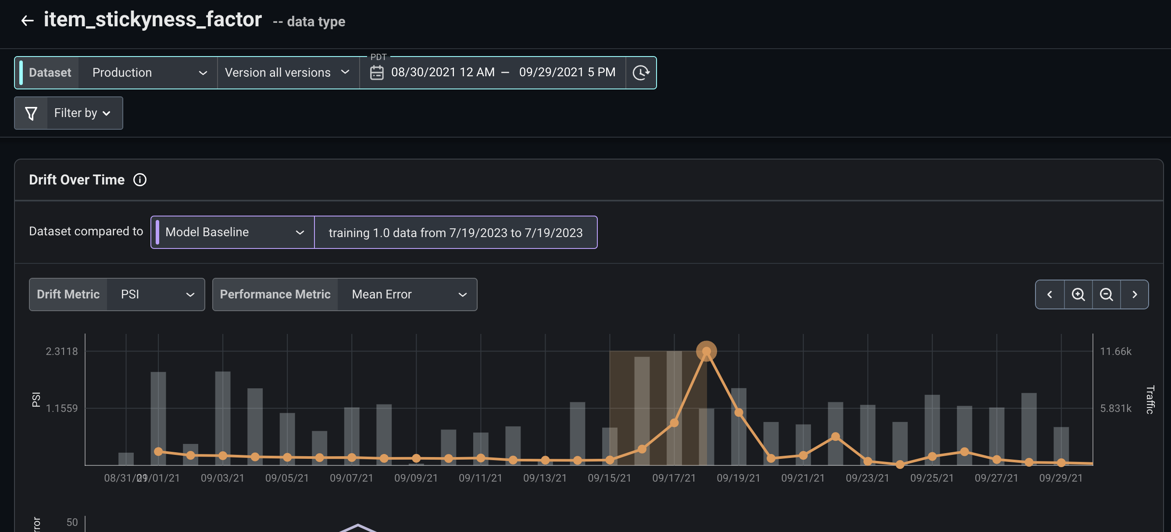Click the PSI data point at 09/17/21
The width and height of the screenshot is (1171, 532).
point(674,423)
